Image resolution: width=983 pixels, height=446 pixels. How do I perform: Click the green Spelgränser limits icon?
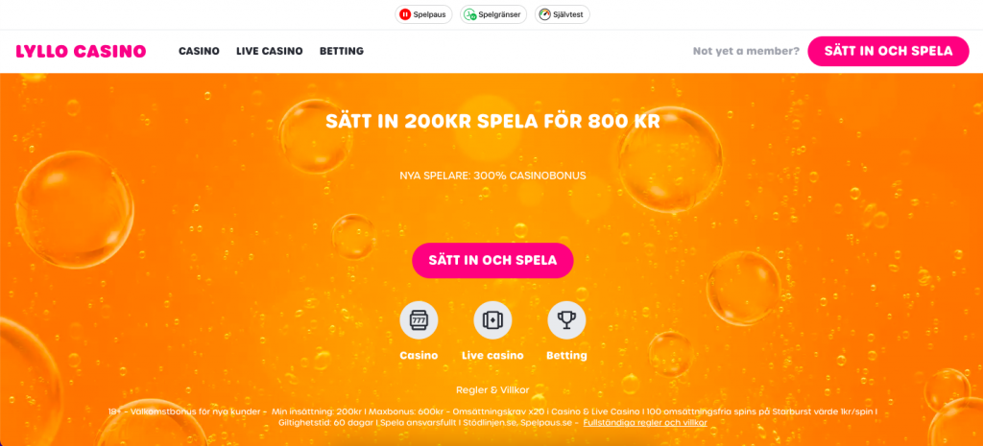[x=469, y=14]
